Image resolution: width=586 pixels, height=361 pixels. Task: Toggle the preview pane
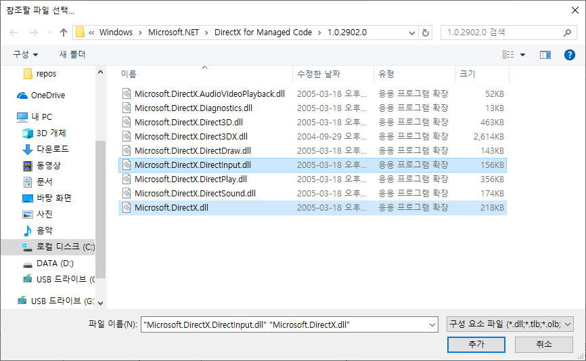545,55
